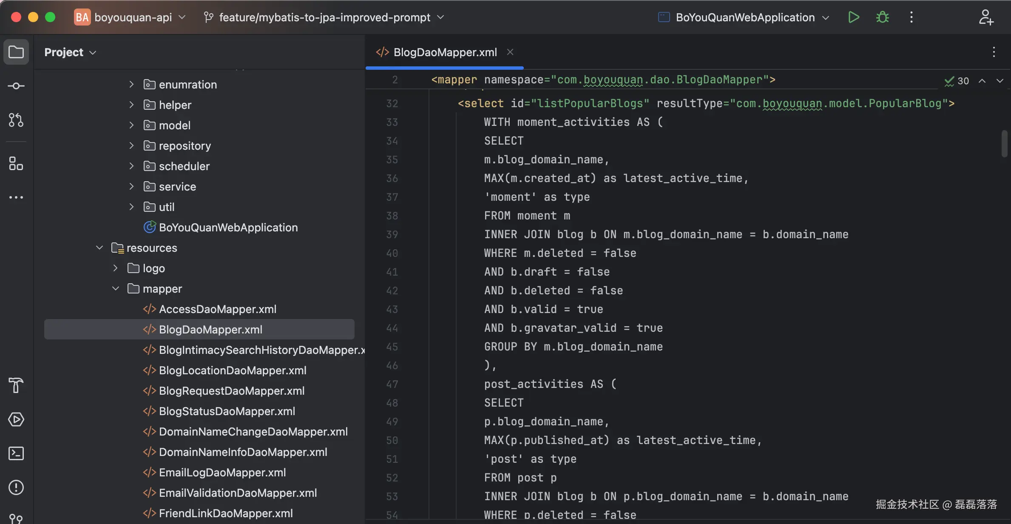Open the Problems tool window
1011x524 pixels.
pyautogui.click(x=16, y=487)
